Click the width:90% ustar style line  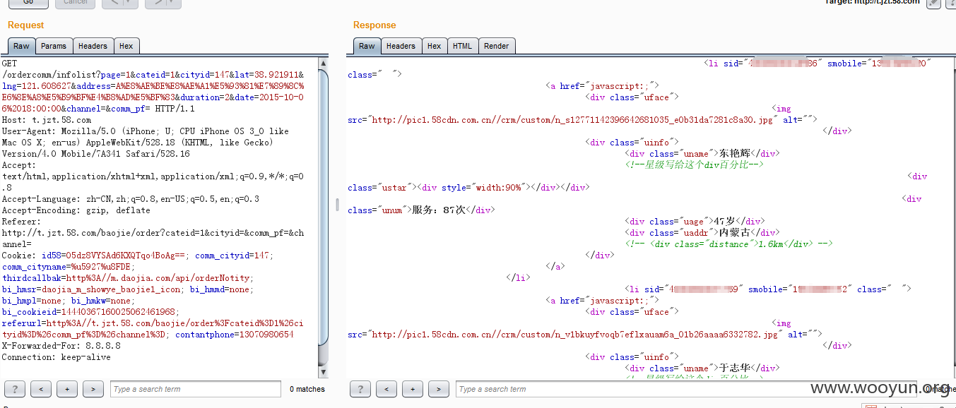[468, 187]
